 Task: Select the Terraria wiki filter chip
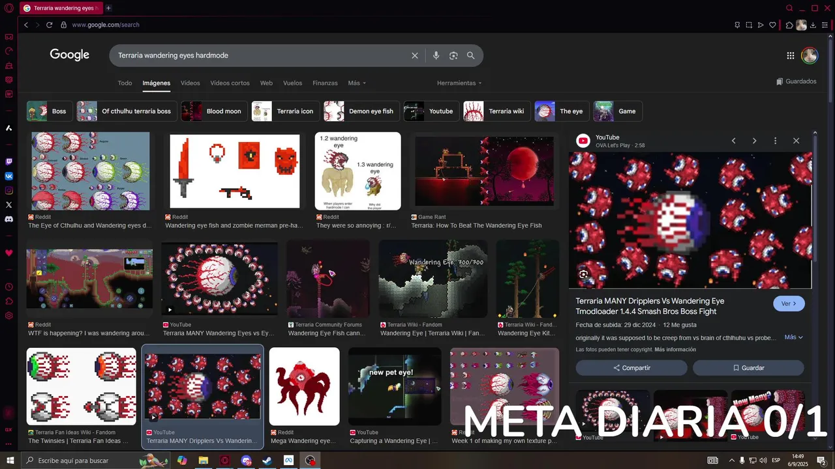point(496,111)
